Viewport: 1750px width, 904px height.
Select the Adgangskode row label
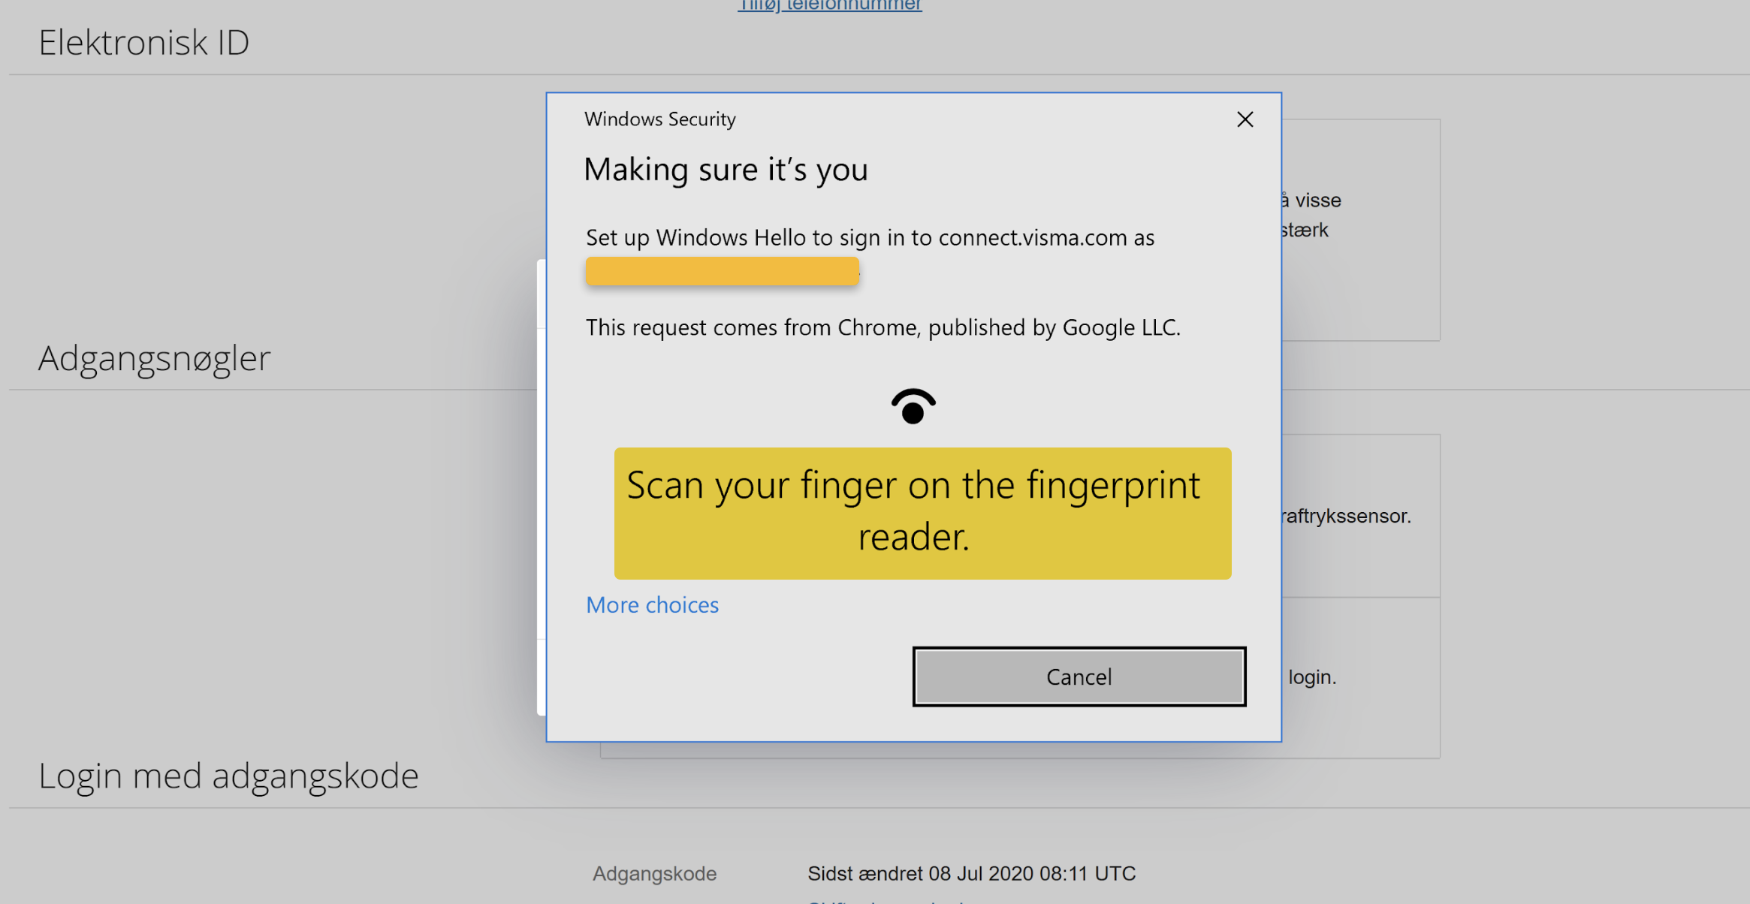654,873
